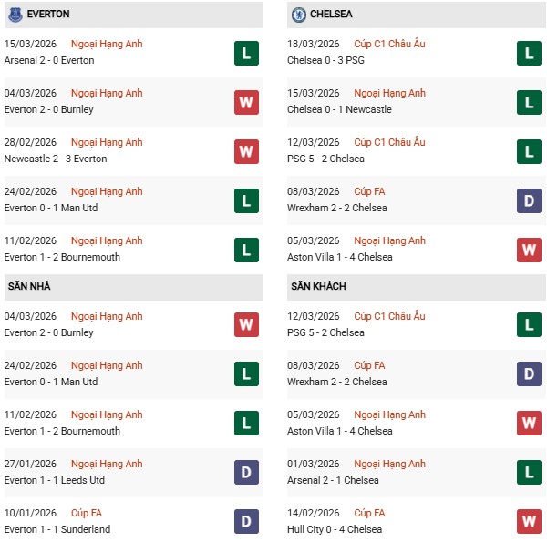Click the Chelsea 0 - 3 PSG match result
Screen dimensions: 547x542
pos(329,60)
